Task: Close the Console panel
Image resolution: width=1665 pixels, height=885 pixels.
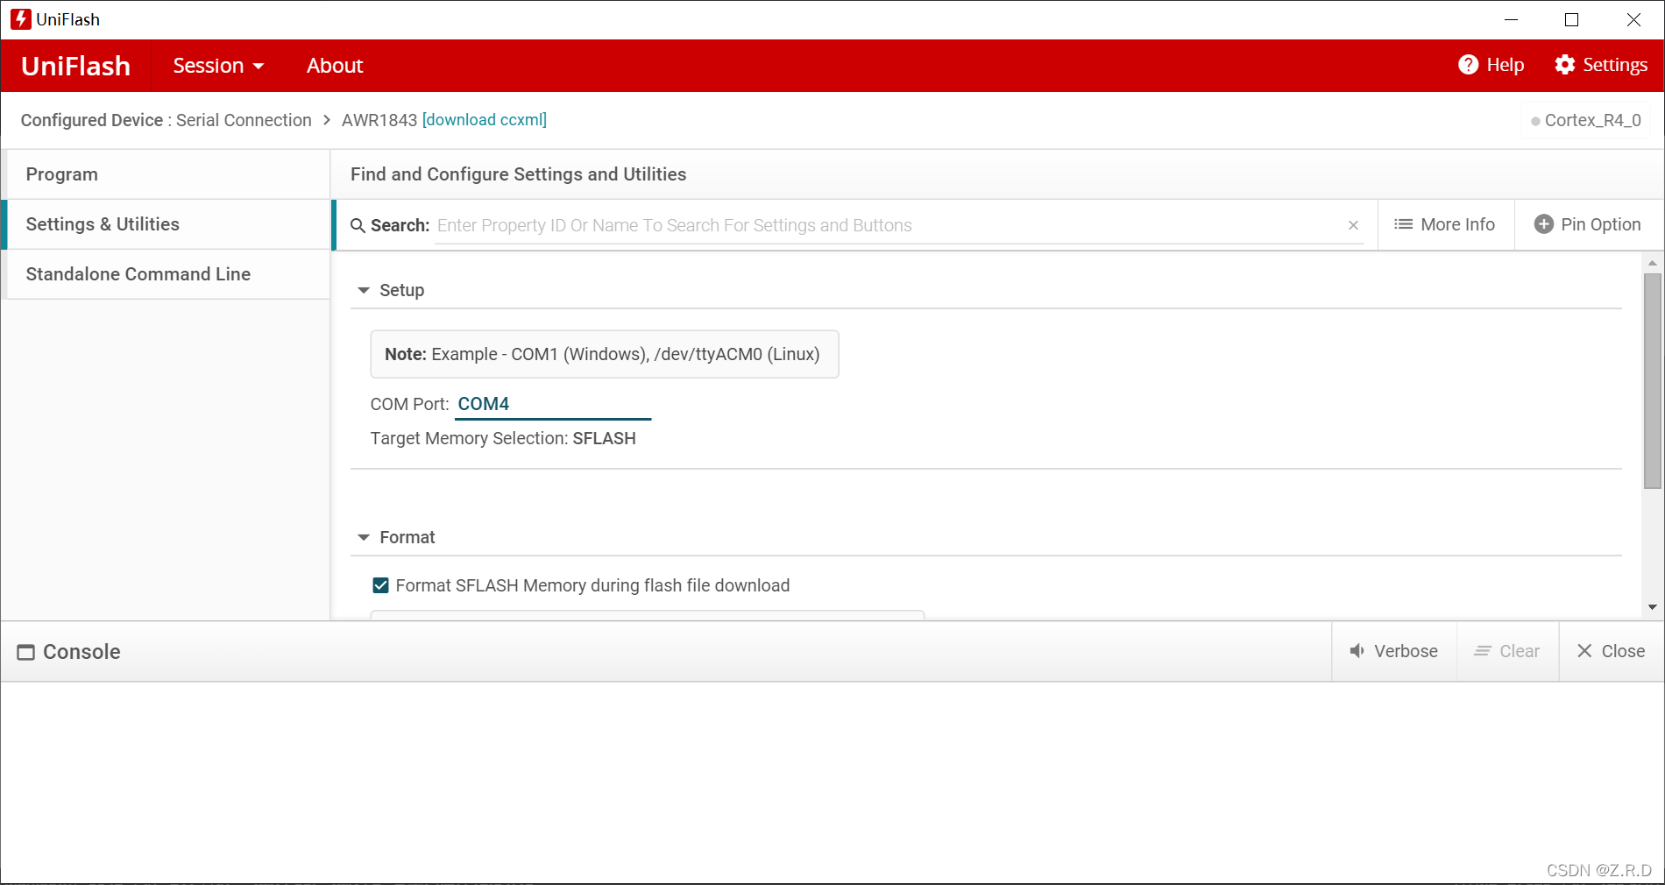Action: coord(1611,651)
